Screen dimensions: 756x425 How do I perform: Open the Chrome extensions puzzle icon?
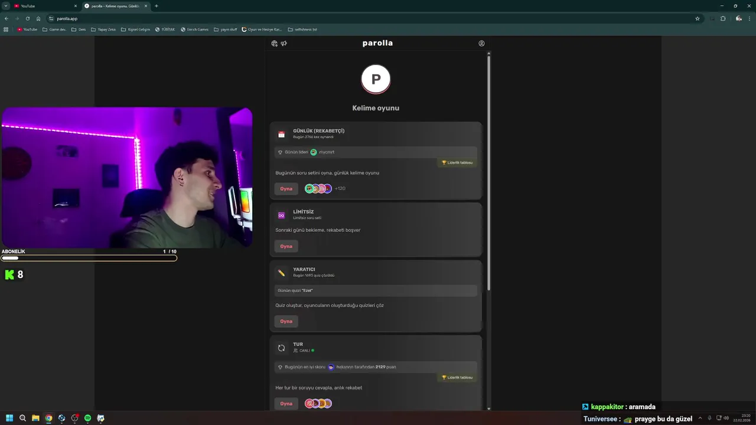(x=723, y=18)
